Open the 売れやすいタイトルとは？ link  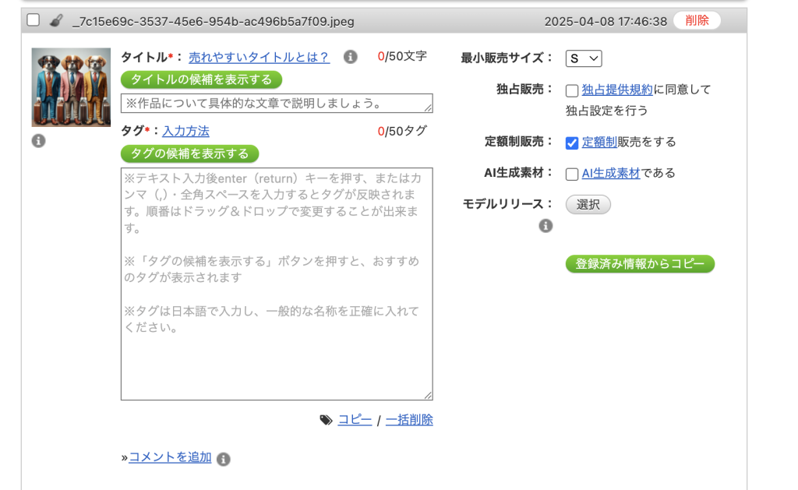259,57
